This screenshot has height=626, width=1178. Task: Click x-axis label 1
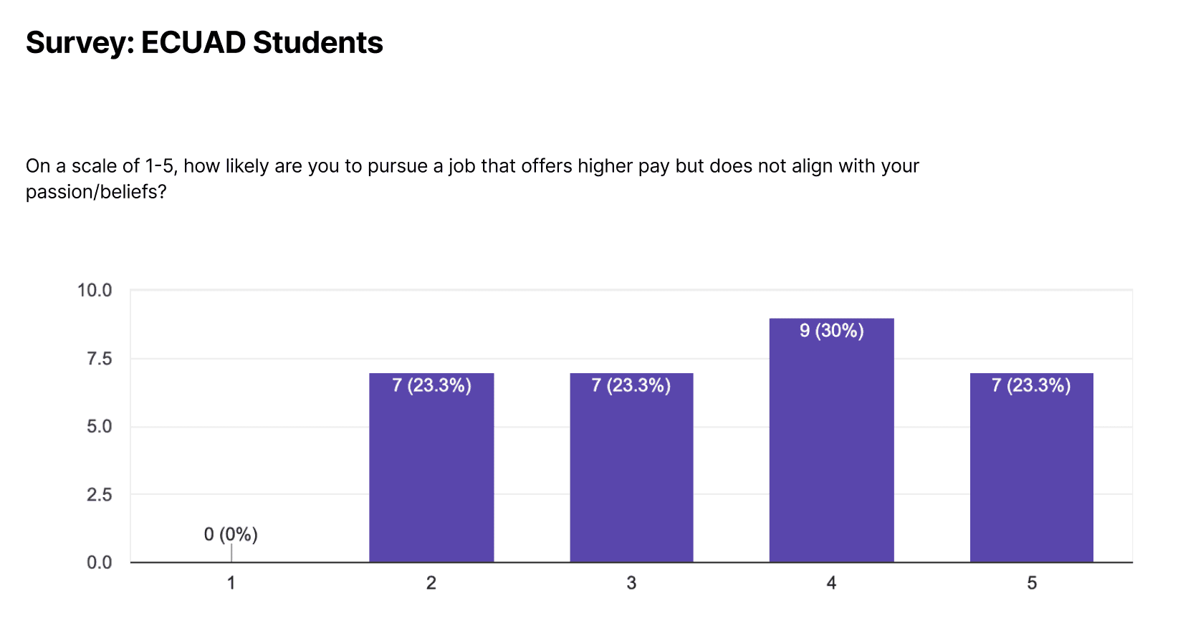click(x=231, y=583)
